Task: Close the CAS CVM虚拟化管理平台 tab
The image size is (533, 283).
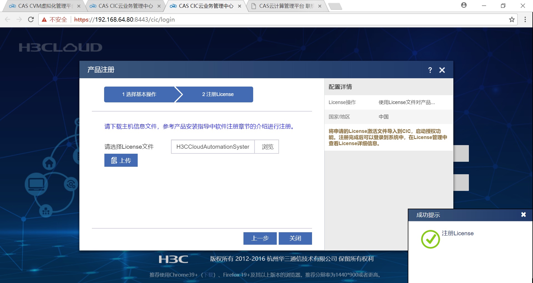Action: tap(79, 6)
